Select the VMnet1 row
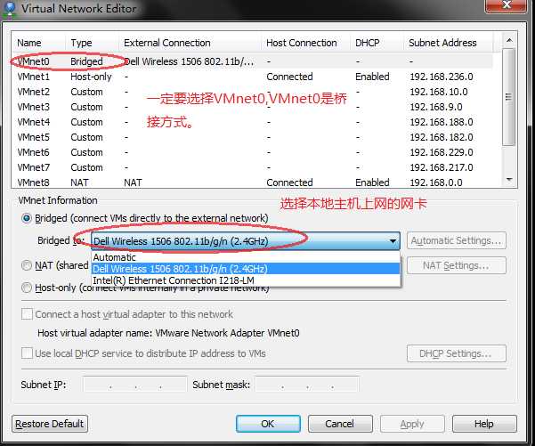The width and height of the screenshot is (535, 446). point(253,77)
